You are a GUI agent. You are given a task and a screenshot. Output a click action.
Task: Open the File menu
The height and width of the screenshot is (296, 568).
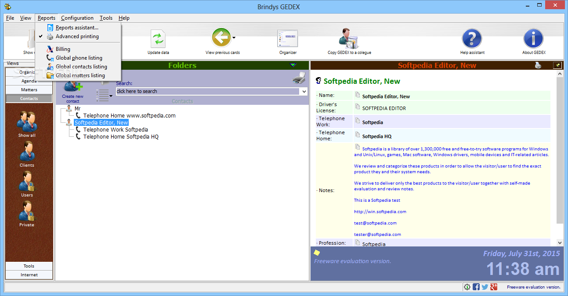[10, 18]
